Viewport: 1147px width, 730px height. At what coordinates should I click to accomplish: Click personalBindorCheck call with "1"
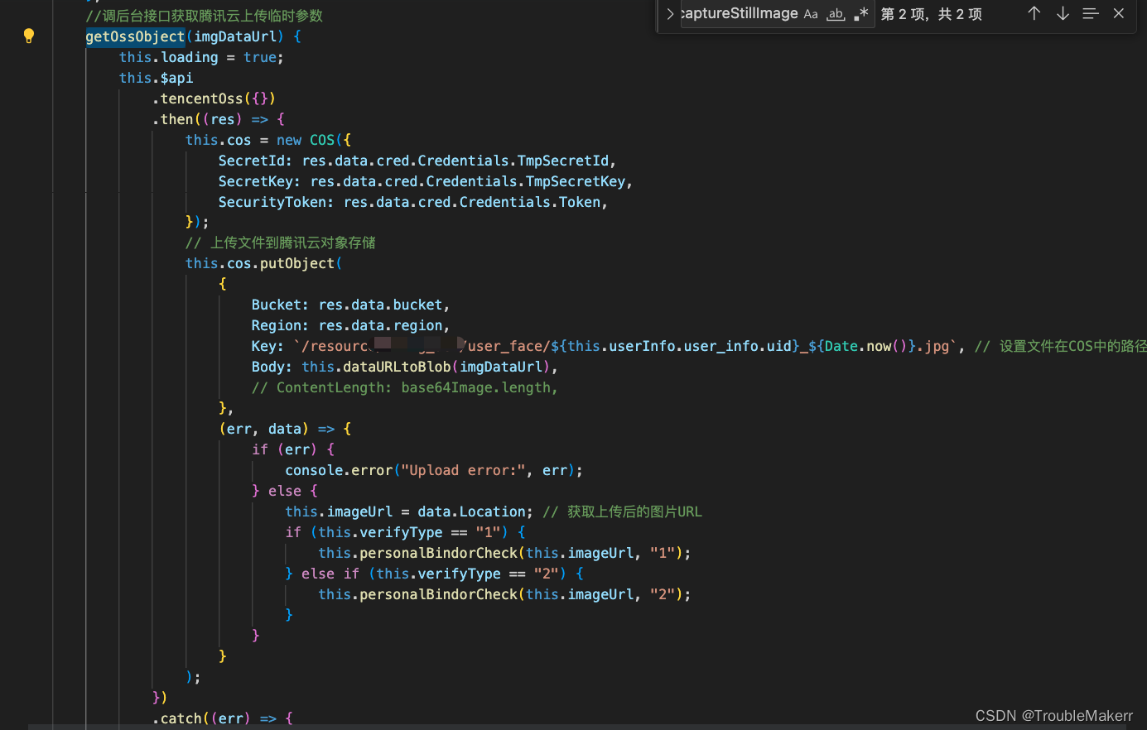point(504,553)
